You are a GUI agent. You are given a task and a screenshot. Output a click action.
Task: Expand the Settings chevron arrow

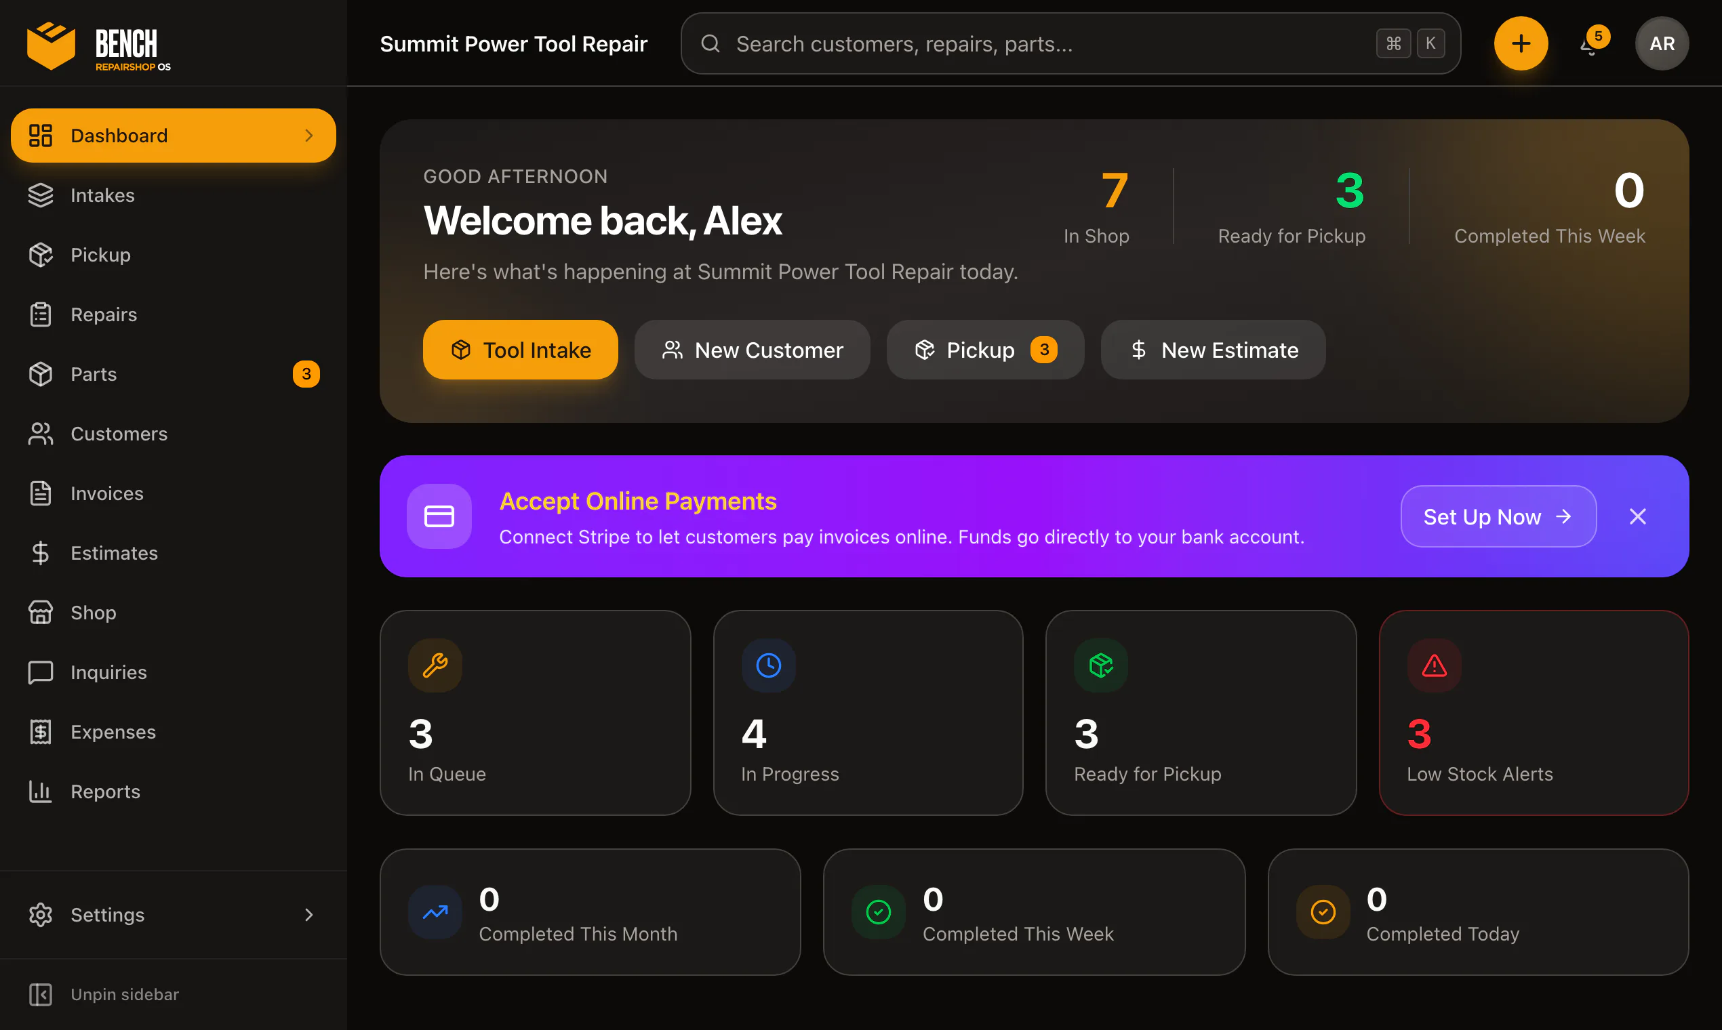tap(309, 915)
